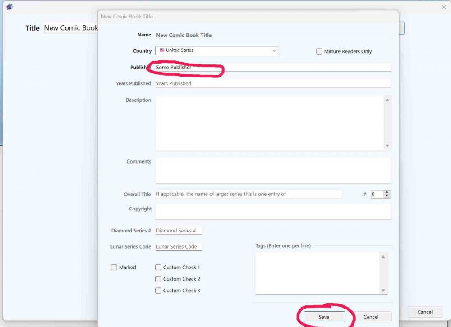
Task: Close the outer window with X
Action: [x=443, y=7]
